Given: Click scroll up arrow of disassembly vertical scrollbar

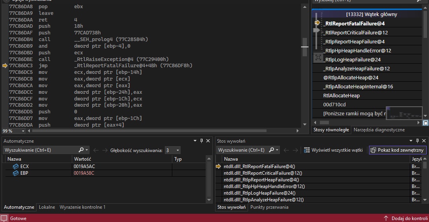Looking at the screenshot, I should (x=305, y=7).
